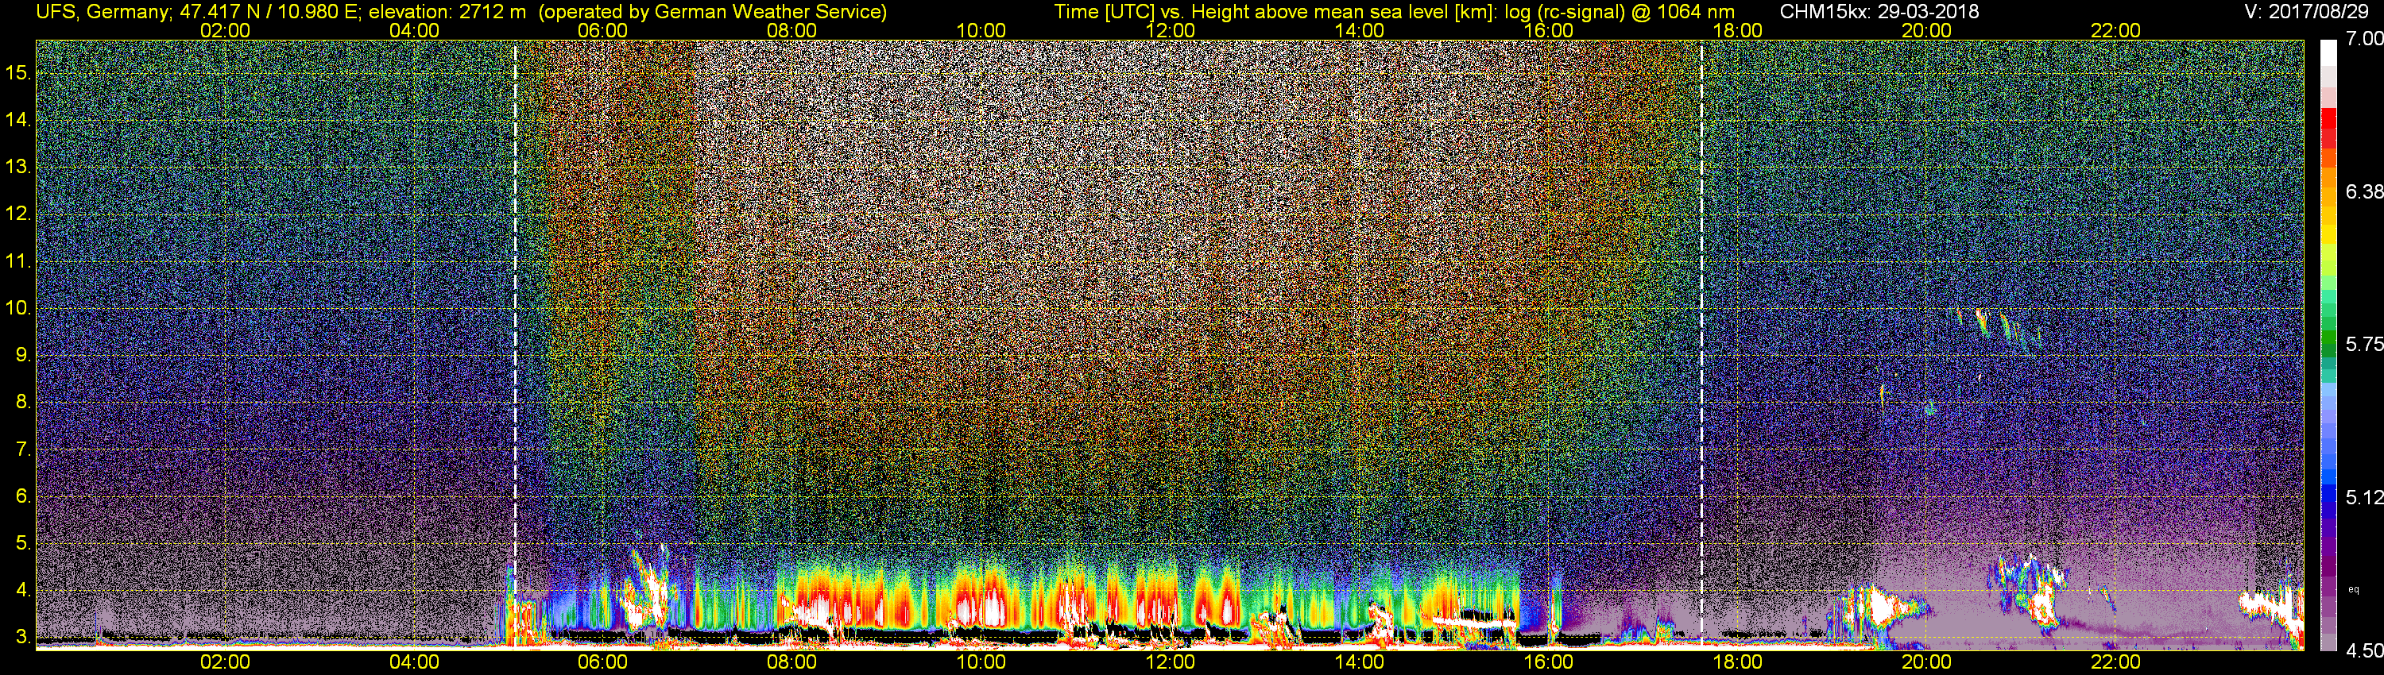Click the white dashed vertical line near 17:40

coord(1702,344)
